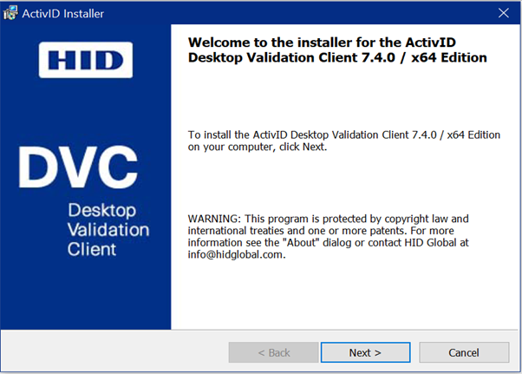Click the white HID logo

click(x=86, y=60)
